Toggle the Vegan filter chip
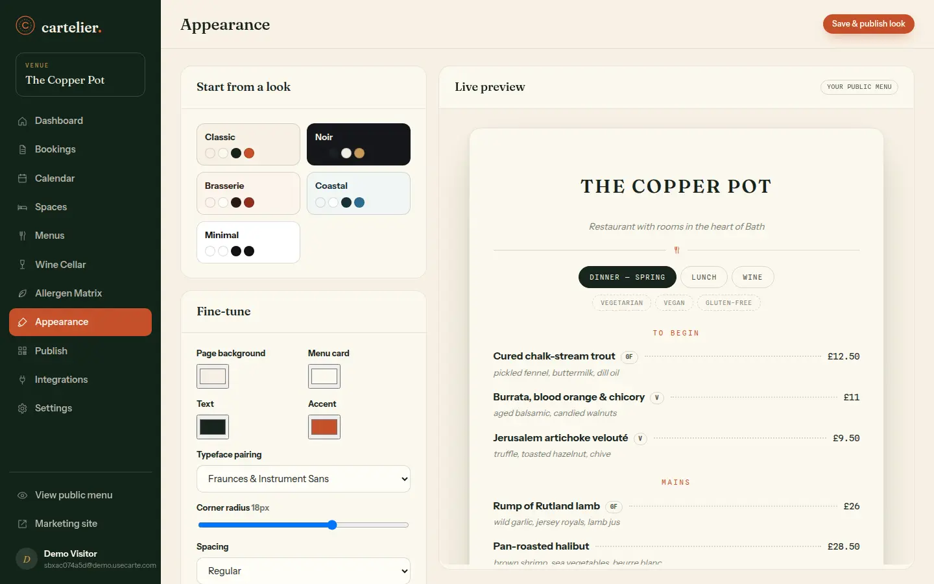 [674, 303]
